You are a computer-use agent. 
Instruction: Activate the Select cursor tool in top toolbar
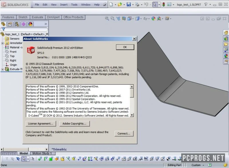coord(155,5)
